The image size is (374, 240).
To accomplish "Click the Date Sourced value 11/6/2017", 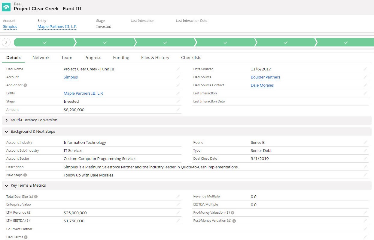I will coord(261,69).
